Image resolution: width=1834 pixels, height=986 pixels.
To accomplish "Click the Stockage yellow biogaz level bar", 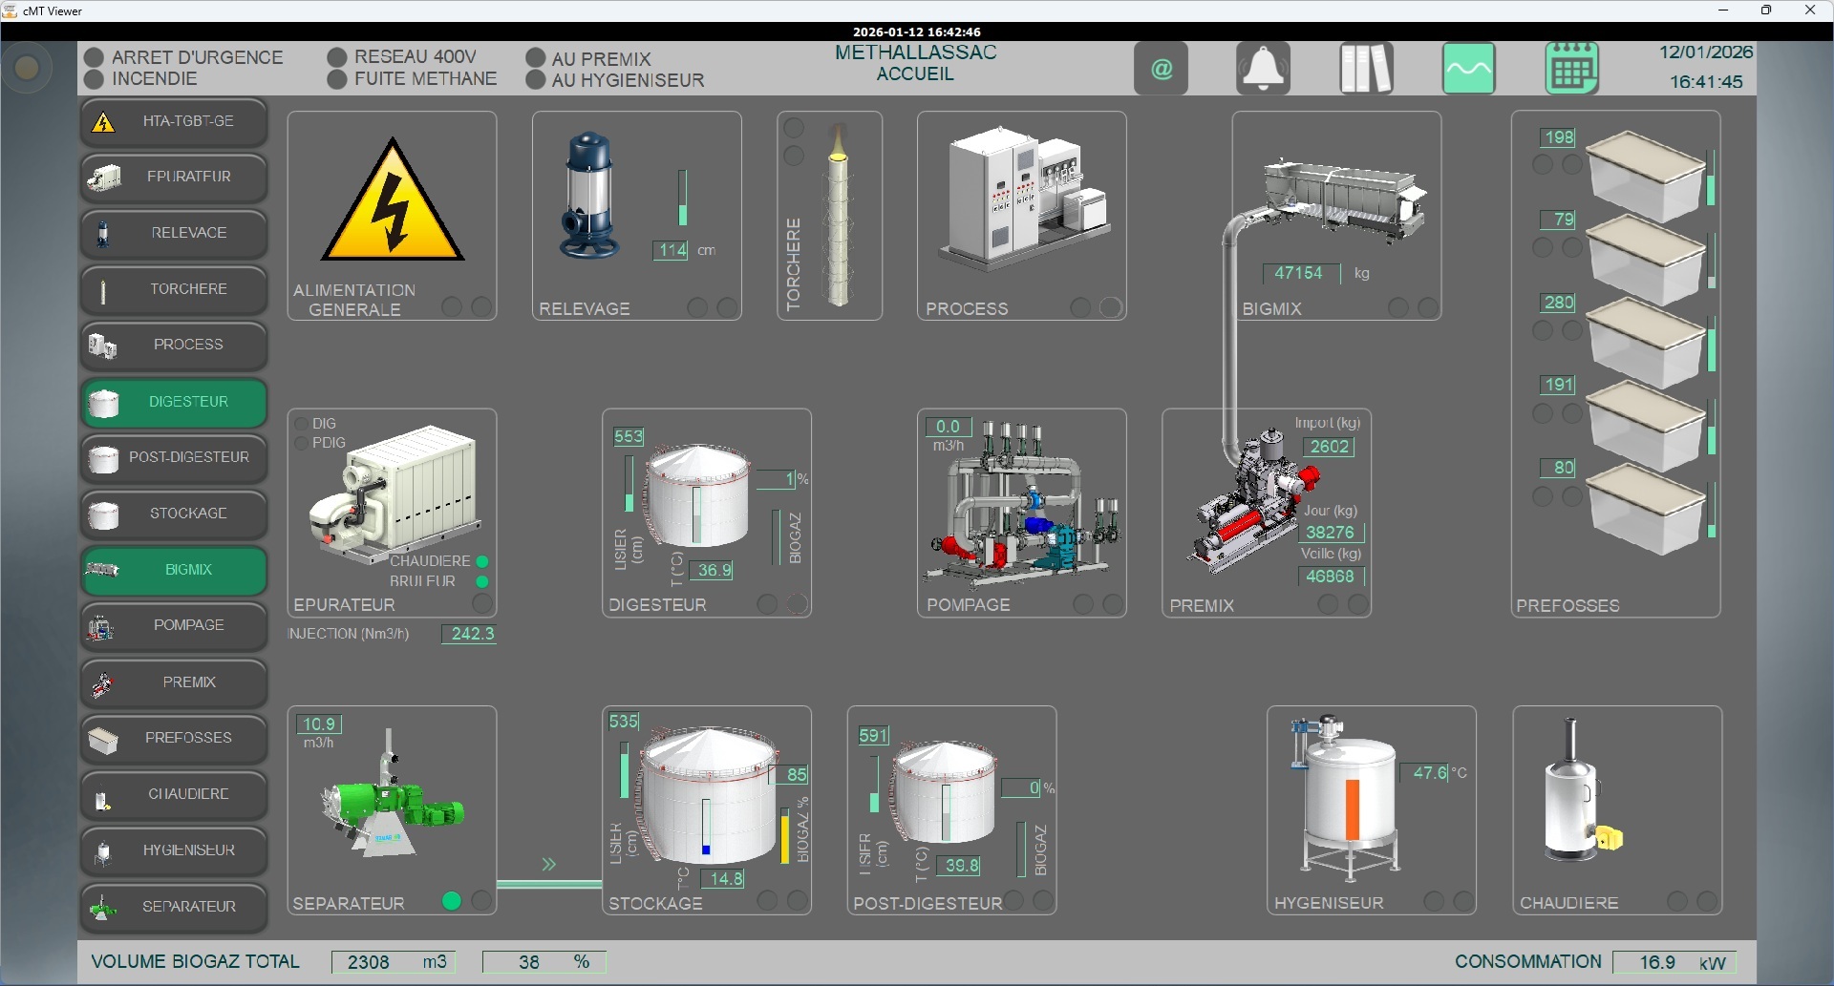I will 785,836.
